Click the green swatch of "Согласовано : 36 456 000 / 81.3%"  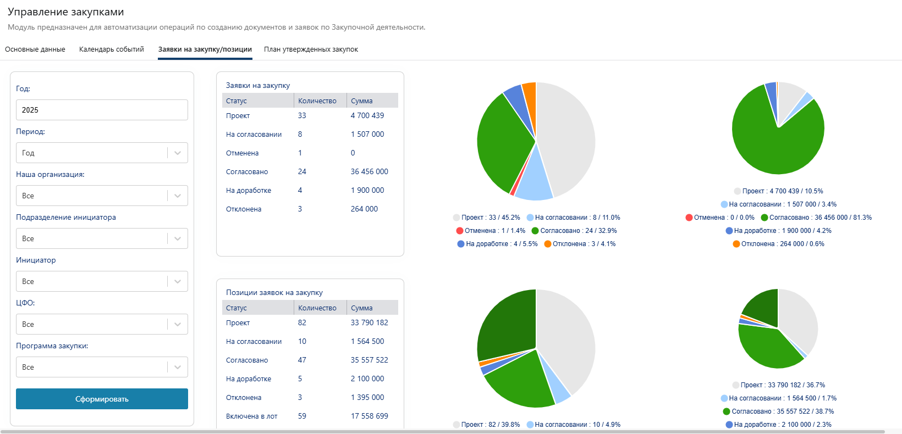(x=765, y=218)
